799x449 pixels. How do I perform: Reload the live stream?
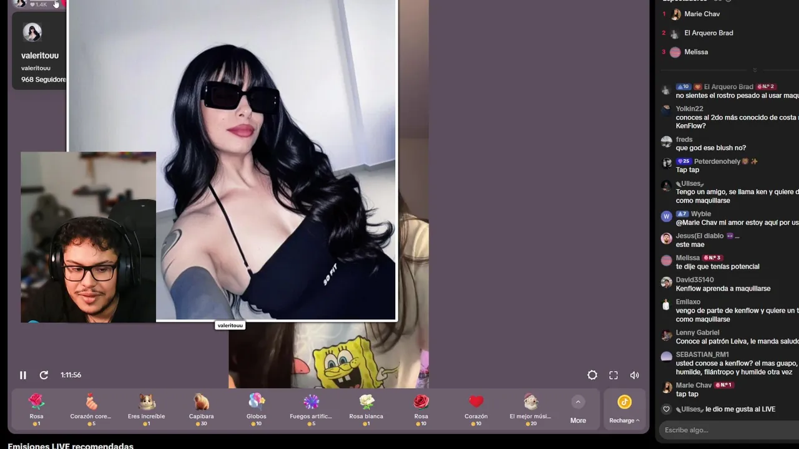tap(44, 375)
